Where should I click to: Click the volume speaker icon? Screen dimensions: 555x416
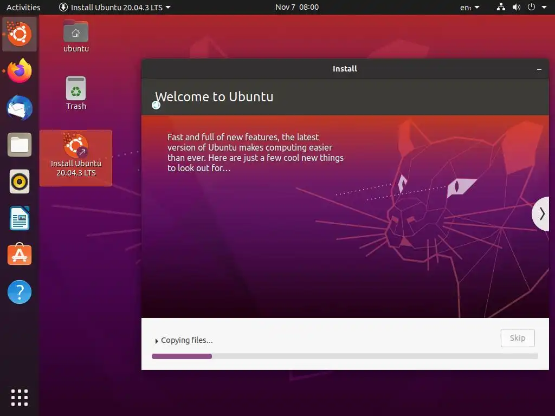(x=517, y=7)
